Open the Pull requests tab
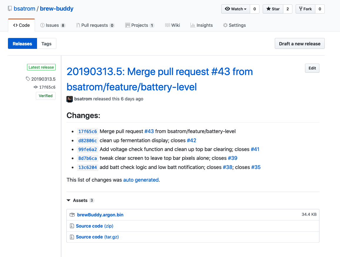Viewport: 340px width, 257px height. pyautogui.click(x=96, y=25)
